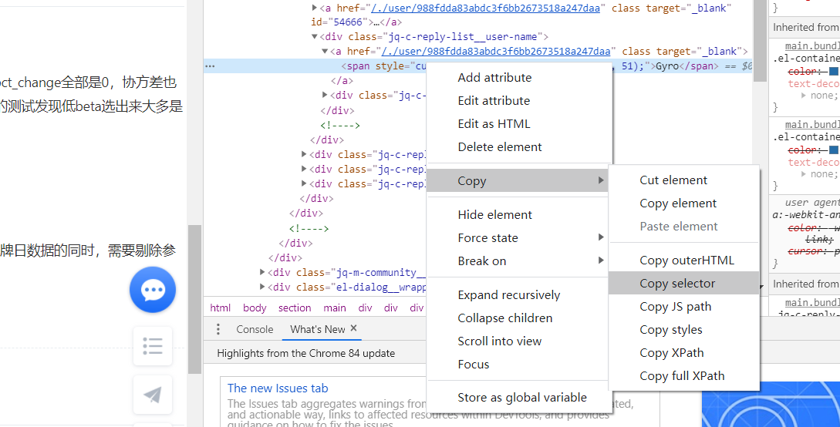Open Force state submenu
The width and height of the screenshot is (840, 427).
[x=518, y=237]
